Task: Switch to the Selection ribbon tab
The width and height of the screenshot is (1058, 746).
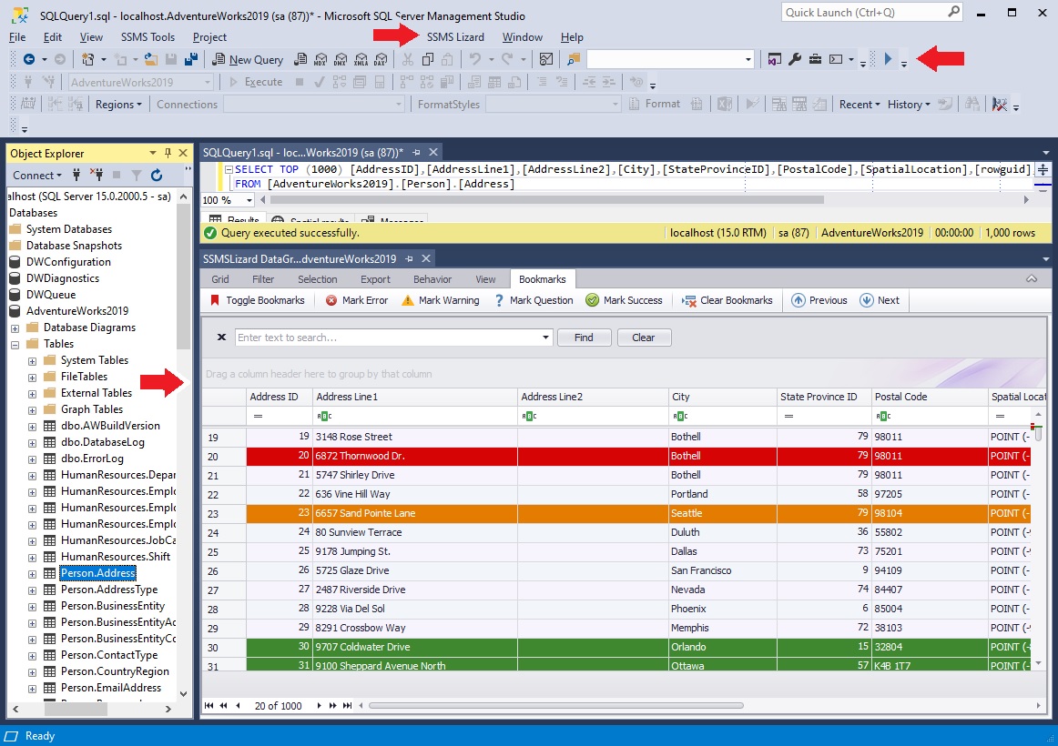Action: pos(317,279)
